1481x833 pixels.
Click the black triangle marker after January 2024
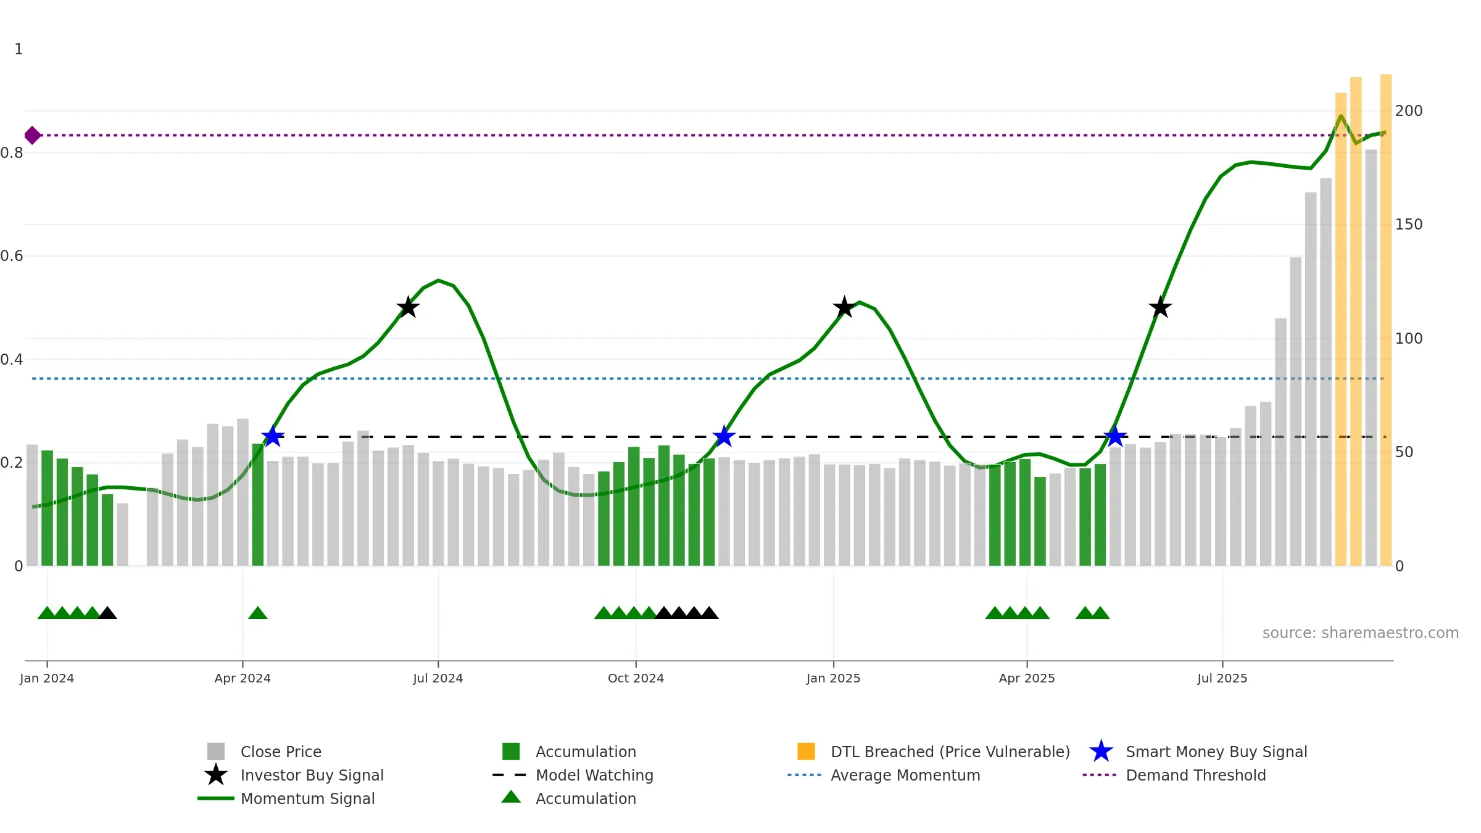107,613
